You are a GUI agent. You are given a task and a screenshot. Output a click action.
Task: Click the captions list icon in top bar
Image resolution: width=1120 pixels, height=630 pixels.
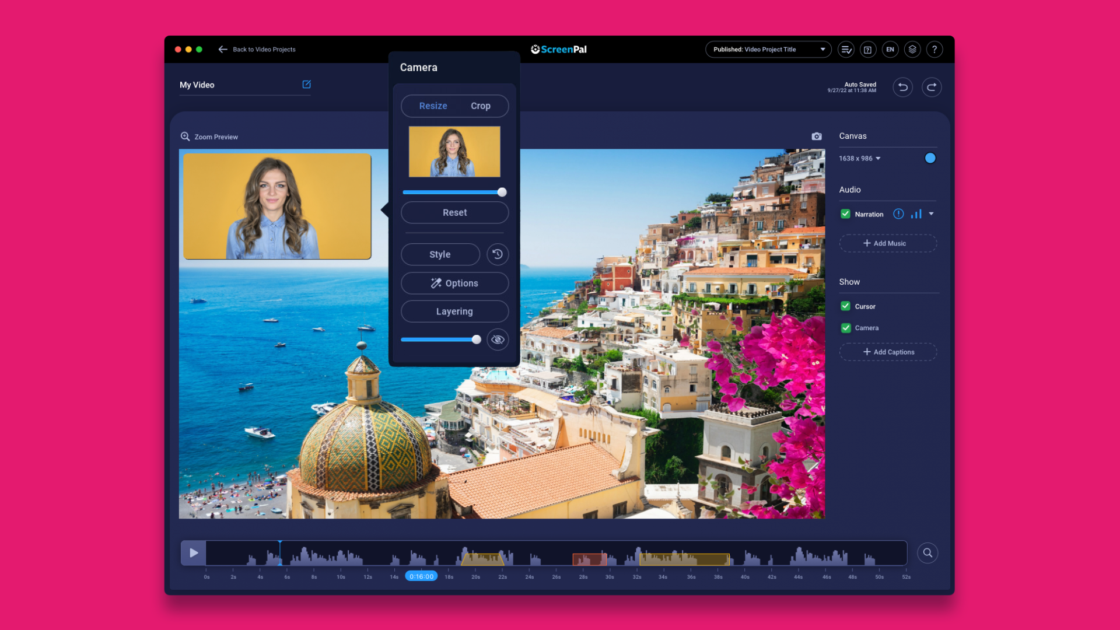(846, 50)
